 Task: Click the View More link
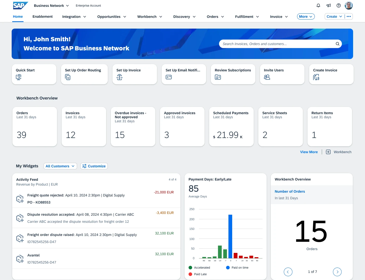(309, 152)
